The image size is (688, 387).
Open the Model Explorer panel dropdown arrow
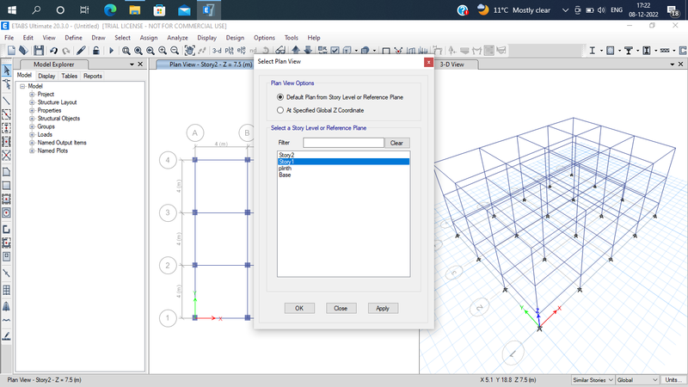point(132,64)
